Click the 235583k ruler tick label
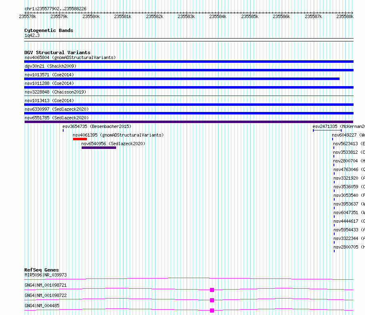Screen dimensions: 365x315 coord(186,17)
